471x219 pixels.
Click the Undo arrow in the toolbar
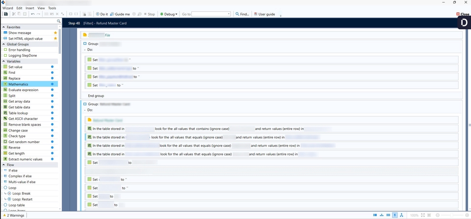click(x=32, y=14)
